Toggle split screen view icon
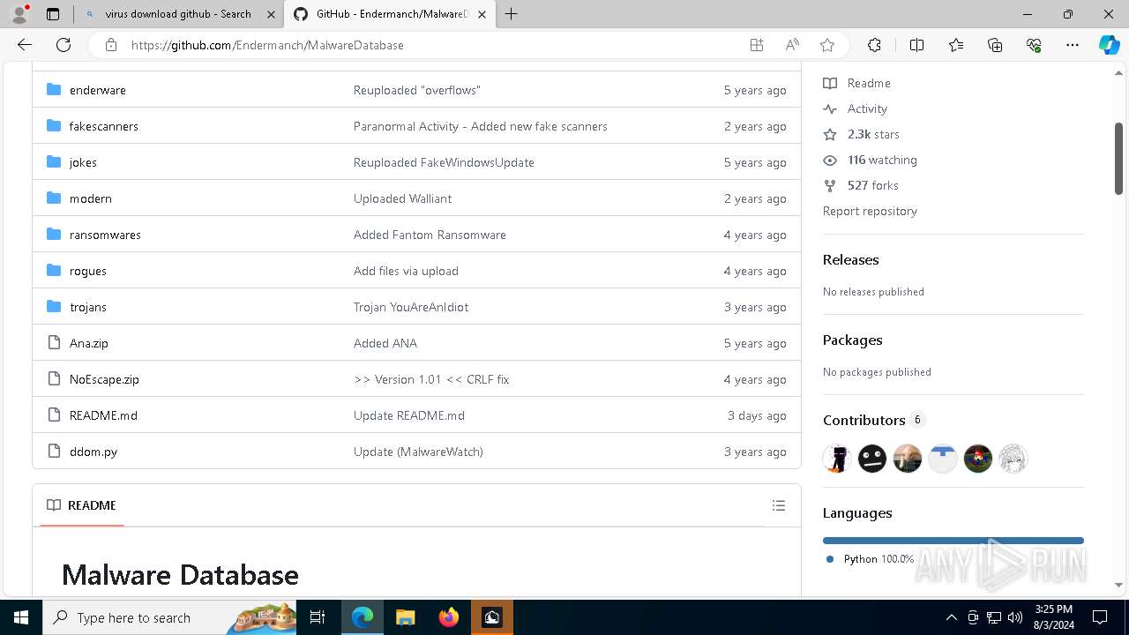The image size is (1129, 635). (x=917, y=45)
